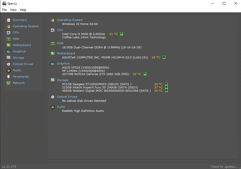The height and width of the screenshot is (169, 241).
Task: Click the Western Digital drive temperature indicator
Action: coord(166,91)
